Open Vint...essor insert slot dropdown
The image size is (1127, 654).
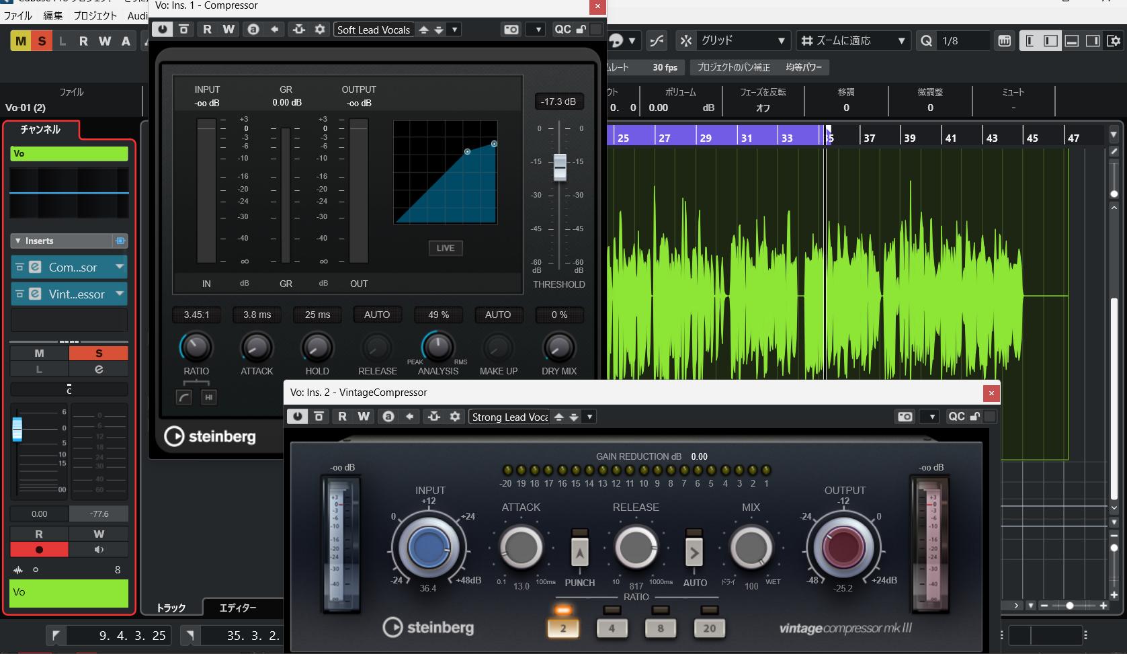(120, 294)
